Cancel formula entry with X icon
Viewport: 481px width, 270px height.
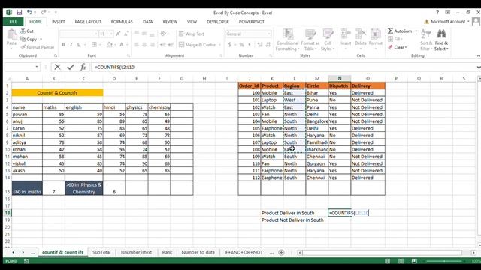pyautogui.click(x=57, y=67)
